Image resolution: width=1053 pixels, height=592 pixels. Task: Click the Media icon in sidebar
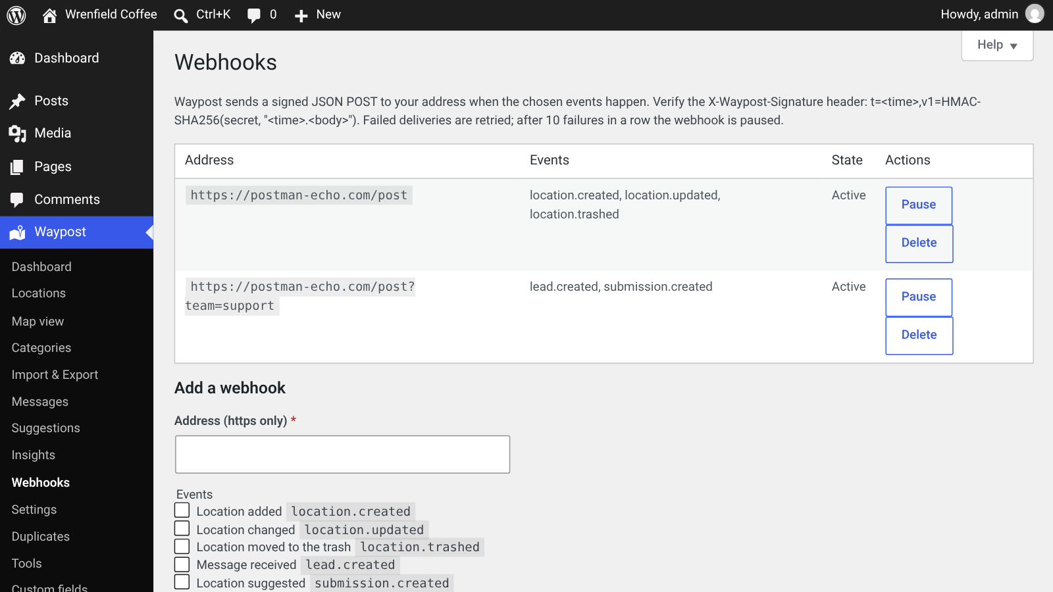tap(17, 134)
